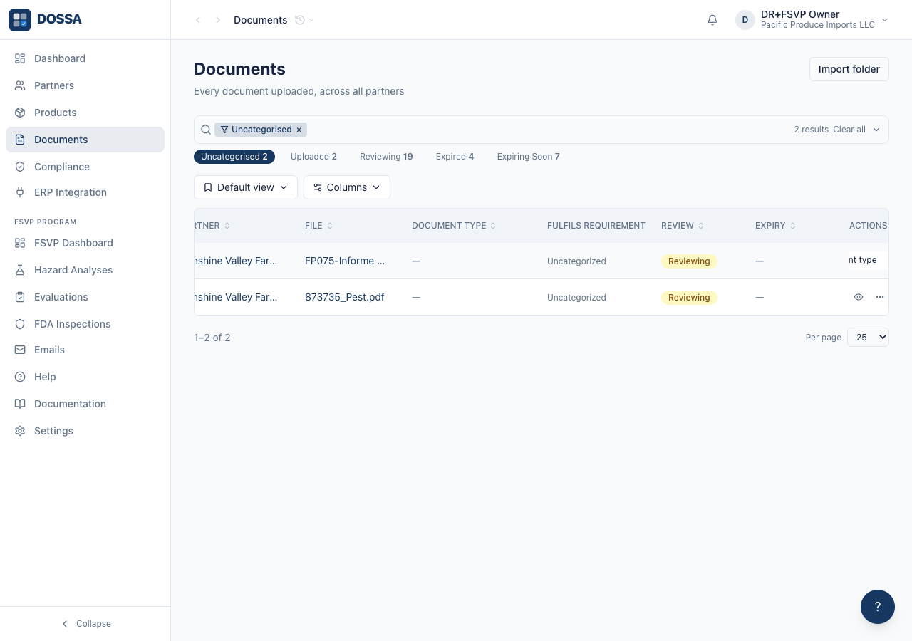Open the FSVP Dashboard
This screenshot has height=641, width=912.
click(x=85, y=243)
